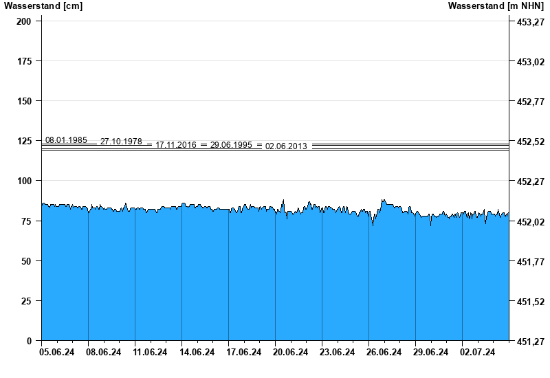Click the 27.10.1978 reference line label
550x378 pixels.
pos(121,142)
